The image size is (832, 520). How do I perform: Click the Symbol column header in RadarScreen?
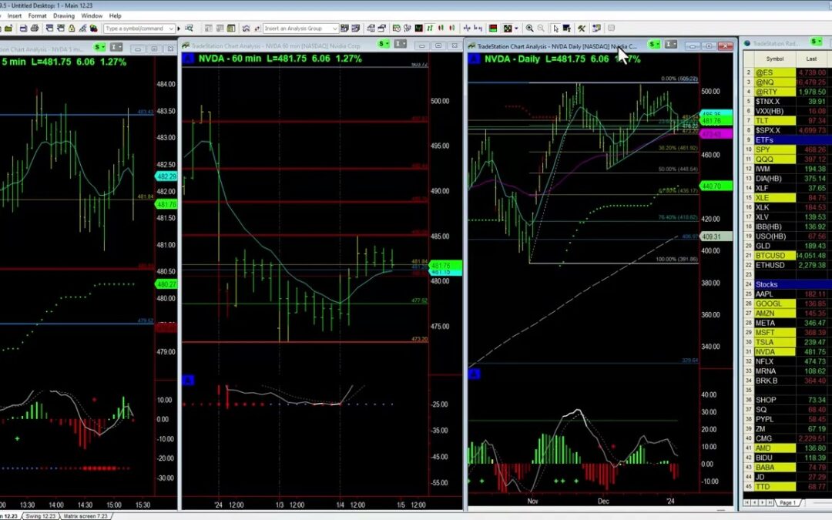[775, 59]
